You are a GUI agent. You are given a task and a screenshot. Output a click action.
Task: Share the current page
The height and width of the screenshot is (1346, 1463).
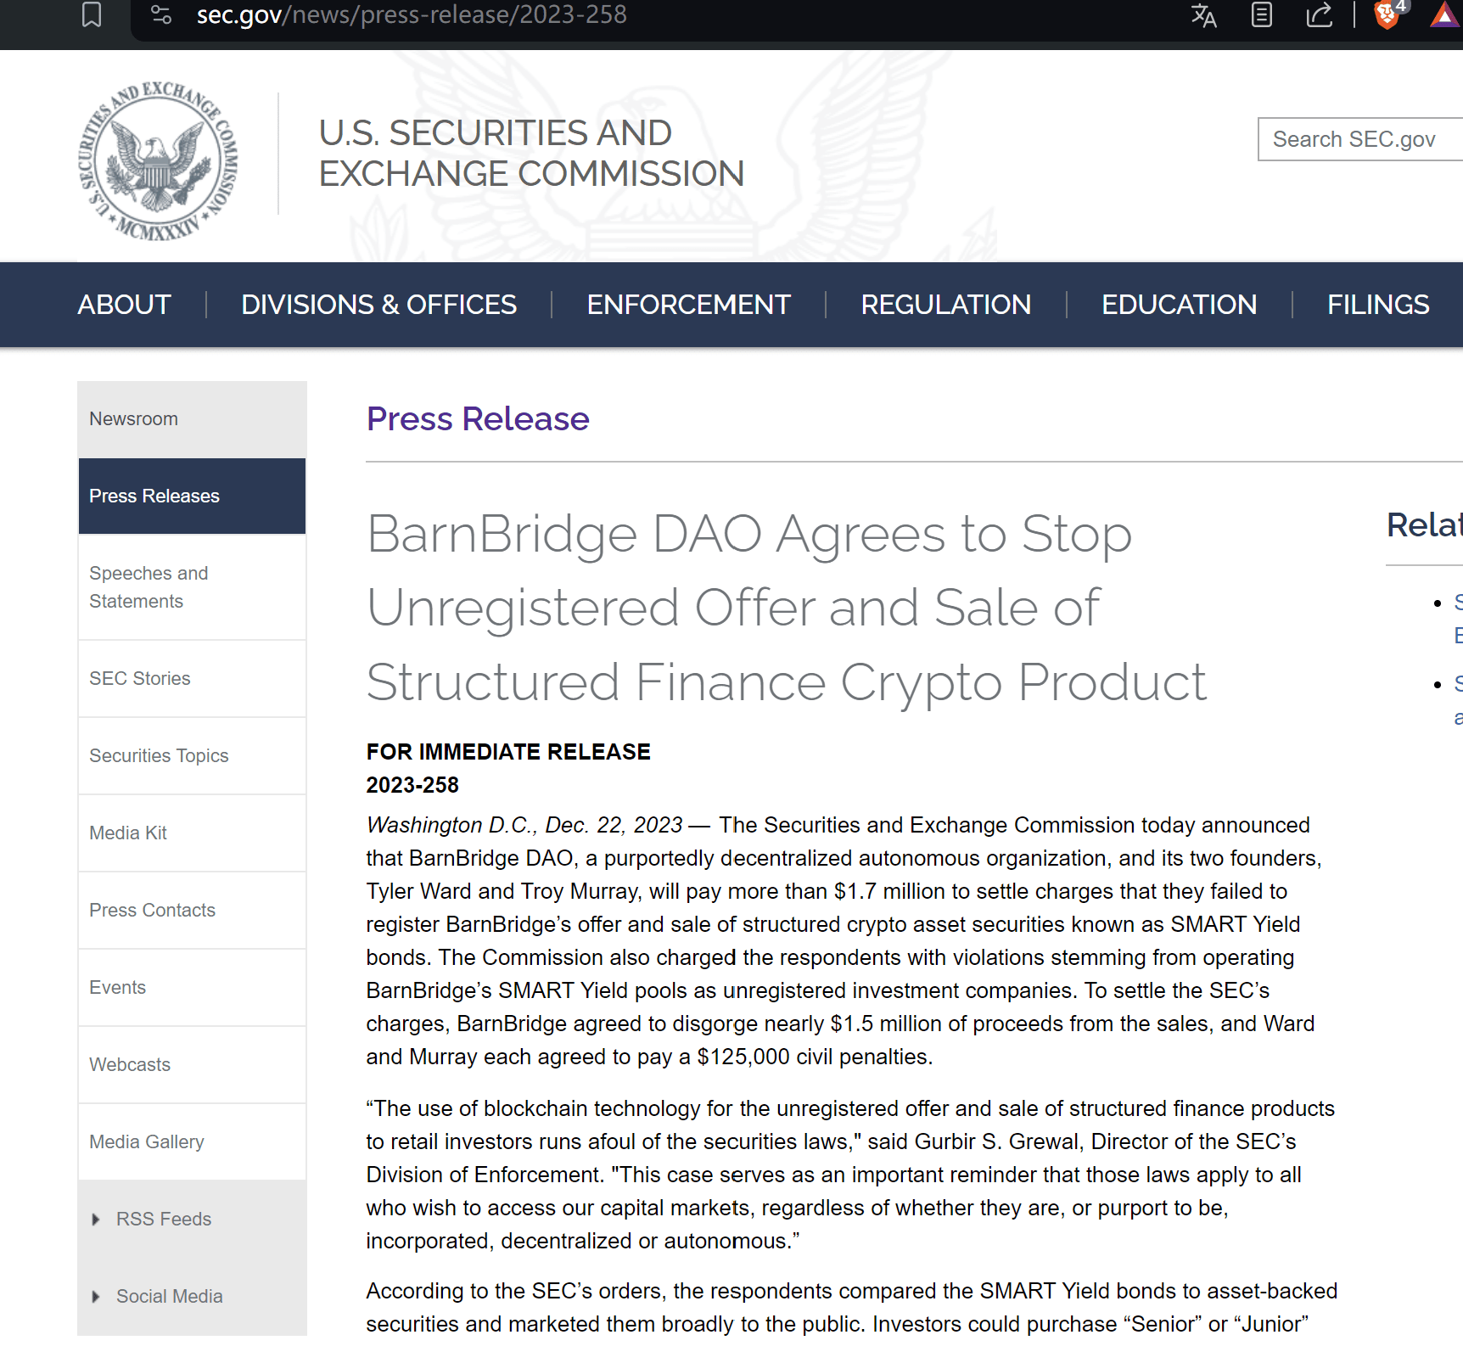coord(1319,14)
